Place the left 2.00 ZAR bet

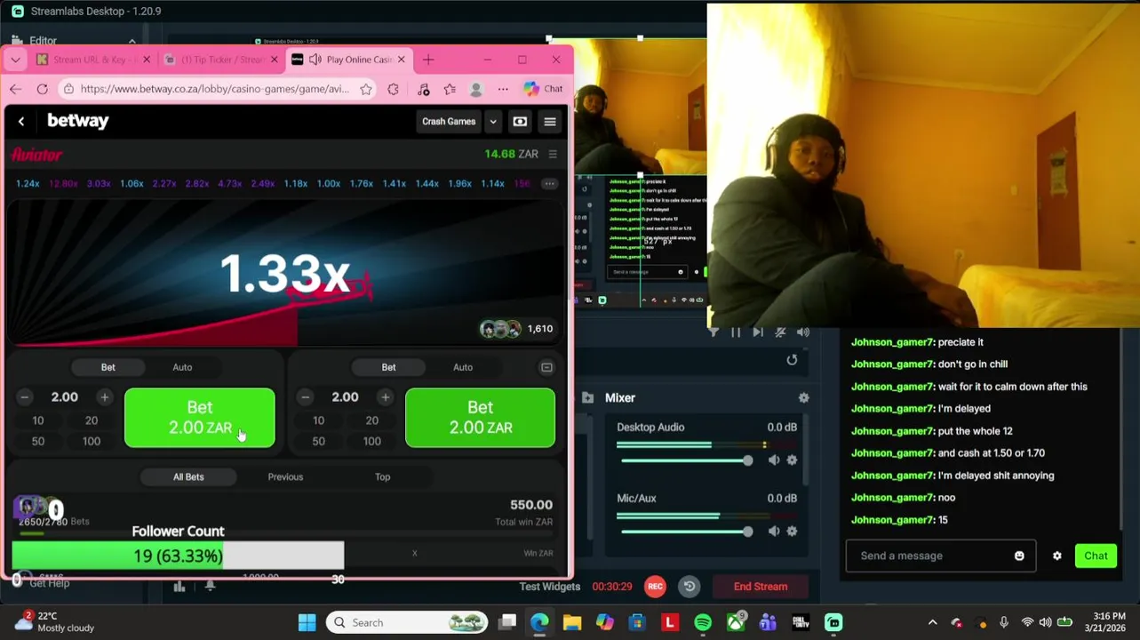(200, 418)
